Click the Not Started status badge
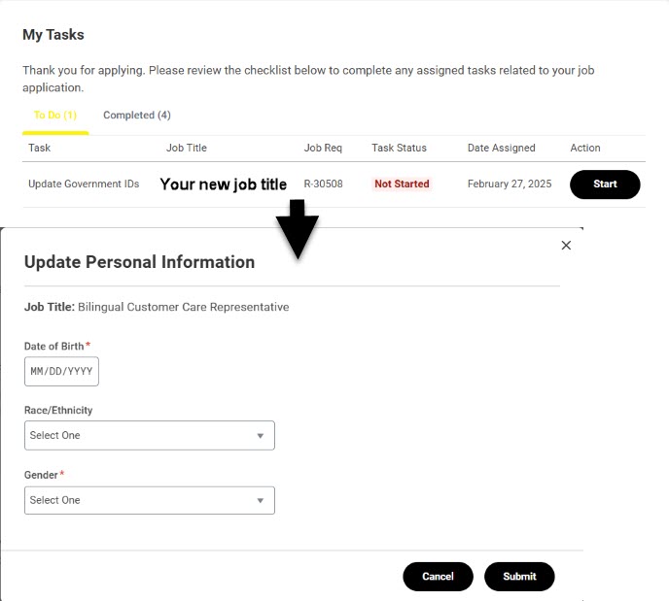This screenshot has height=601, width=669. 402,184
